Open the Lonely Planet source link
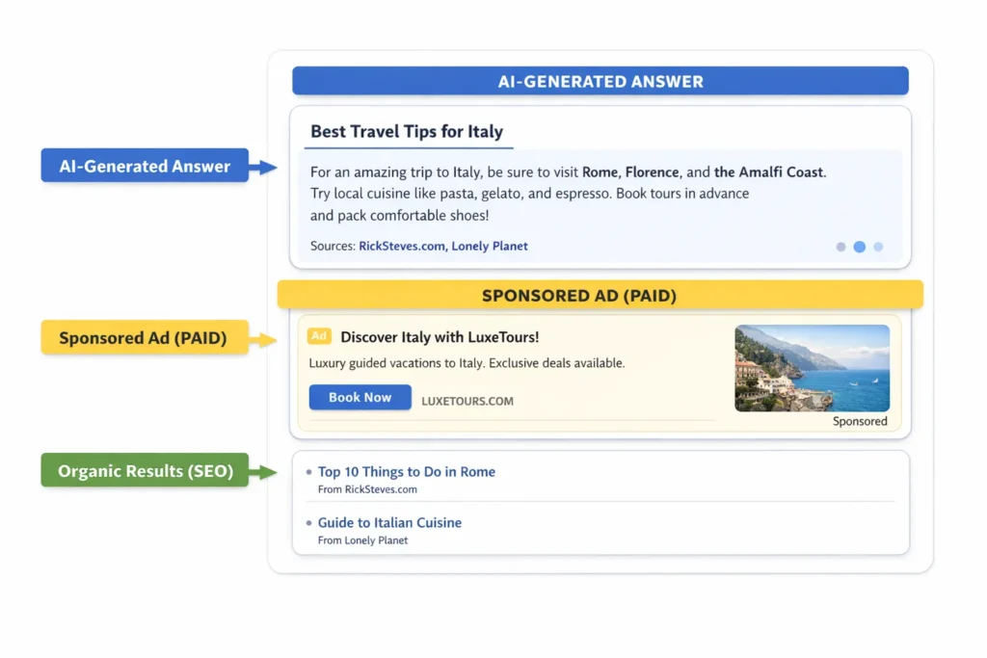987x658 pixels. 490,247
